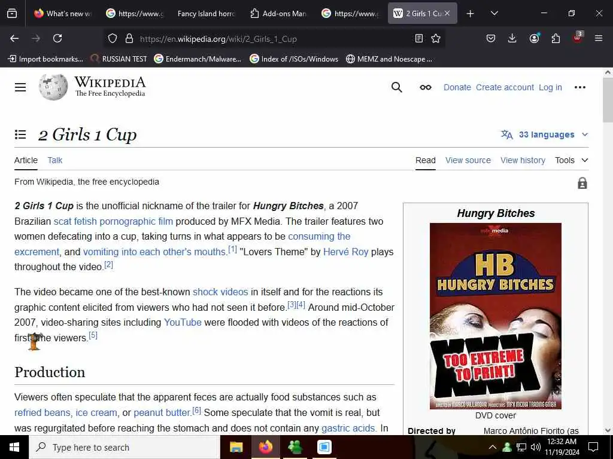Select the Read tab
613x459 pixels.
click(426, 160)
